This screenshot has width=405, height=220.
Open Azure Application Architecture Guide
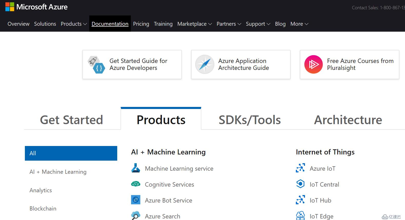point(241,65)
